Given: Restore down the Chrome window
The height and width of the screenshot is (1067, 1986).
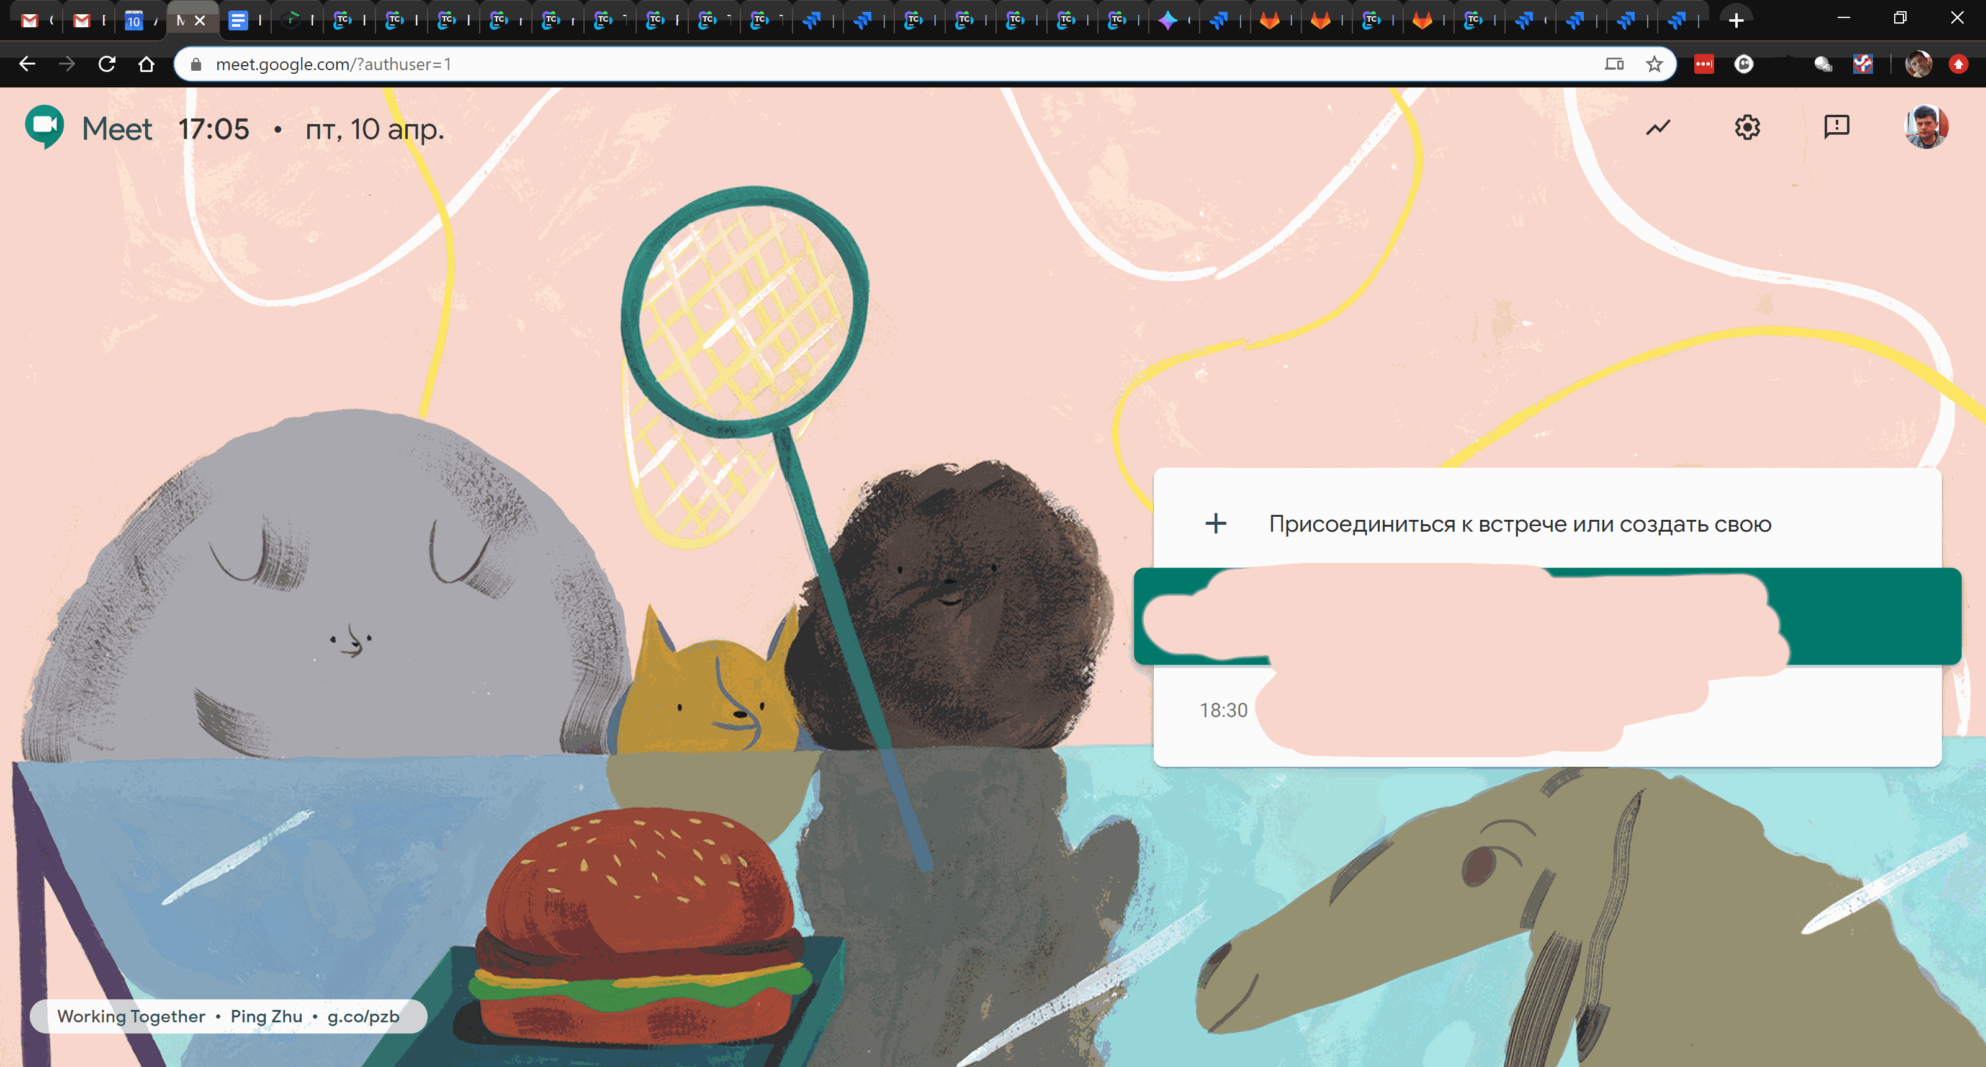Looking at the screenshot, I should (1900, 18).
